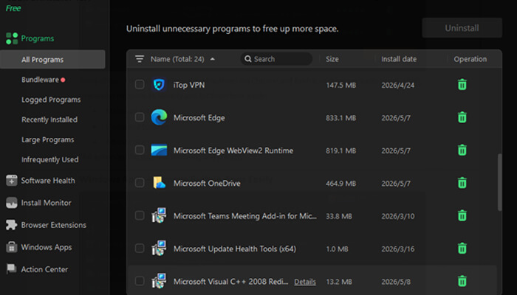Screen dimensions: 517x295
Task: View Infrequently Used programs
Action: 50,160
